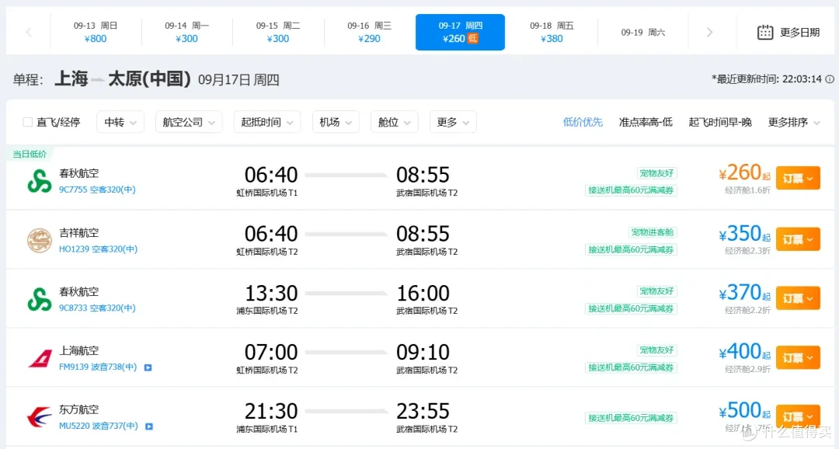Click 接送机最高60元满减券 tag on 9C7755 row
The width and height of the screenshot is (839, 449).
click(x=631, y=190)
